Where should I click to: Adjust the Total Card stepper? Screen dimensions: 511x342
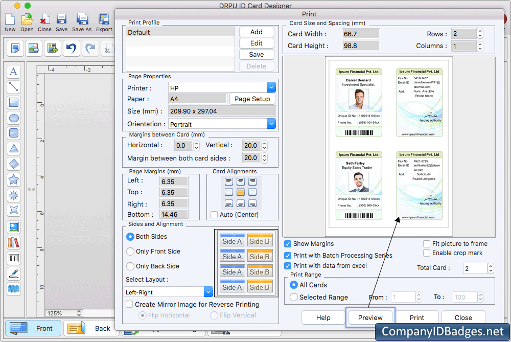(491, 268)
